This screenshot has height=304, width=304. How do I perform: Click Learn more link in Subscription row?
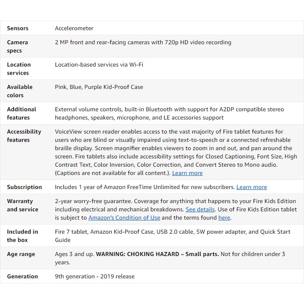pyautogui.click(x=251, y=187)
